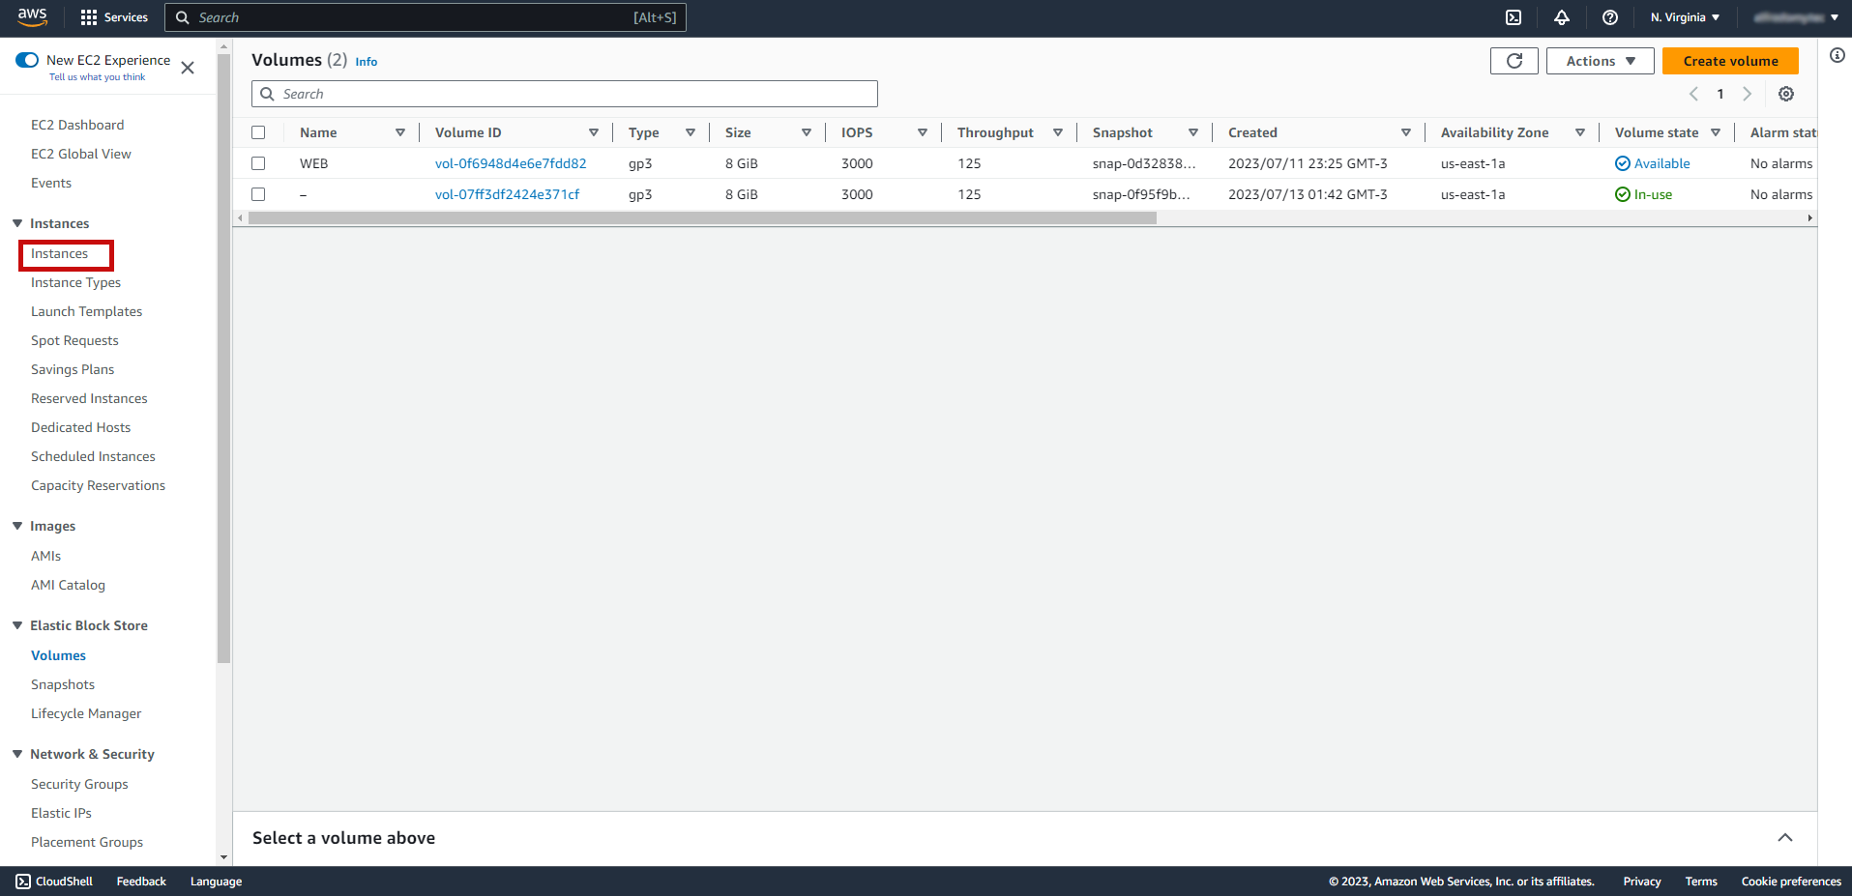Open the N. Virginia region selector
The height and width of the screenshot is (896, 1852).
1686,17
